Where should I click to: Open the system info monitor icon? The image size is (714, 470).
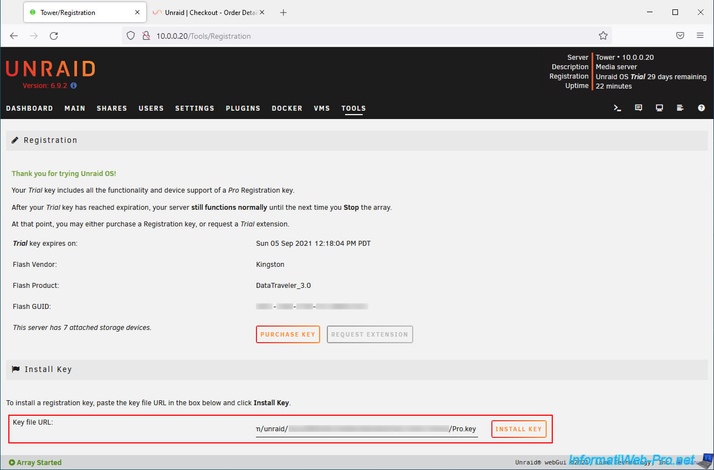click(659, 108)
